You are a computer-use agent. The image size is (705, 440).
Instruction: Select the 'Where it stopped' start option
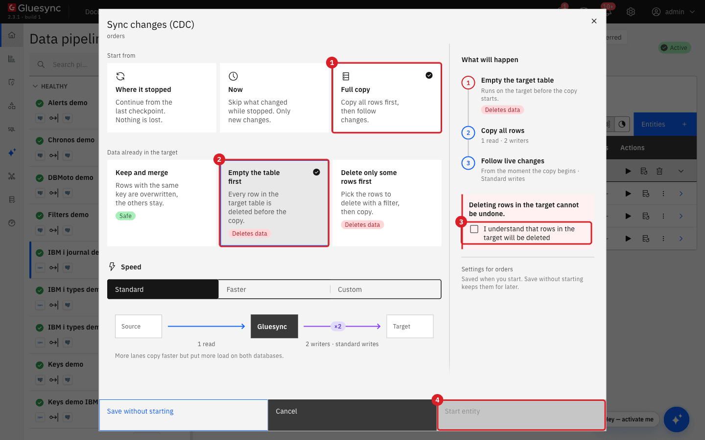[x=162, y=98]
